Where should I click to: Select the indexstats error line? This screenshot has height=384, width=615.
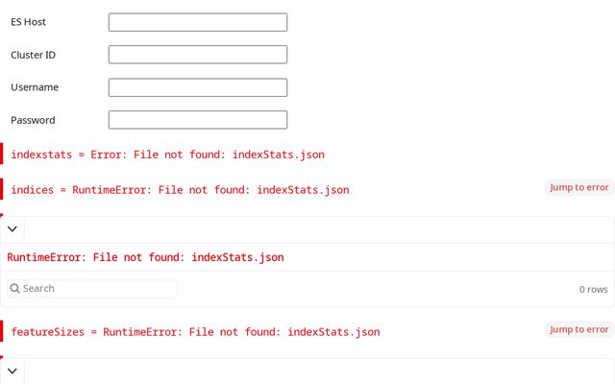[172, 155]
